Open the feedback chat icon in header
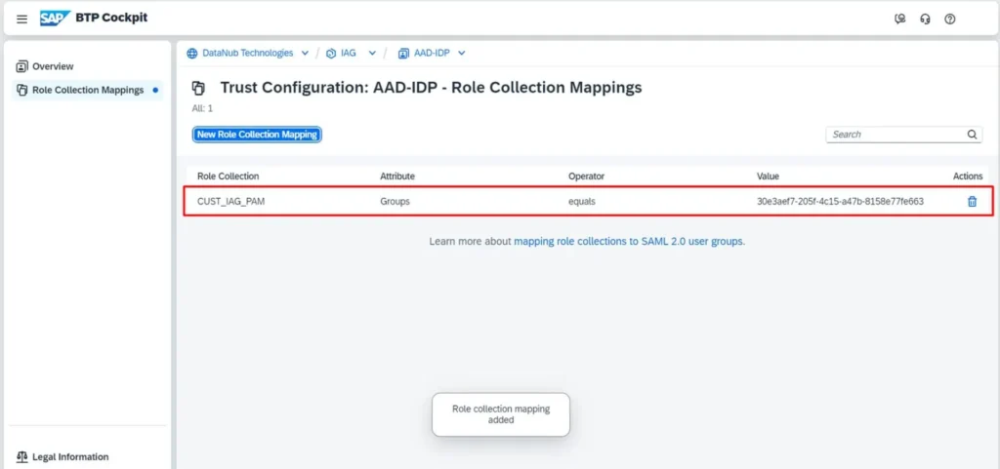This screenshot has height=469, width=1000. coord(899,19)
